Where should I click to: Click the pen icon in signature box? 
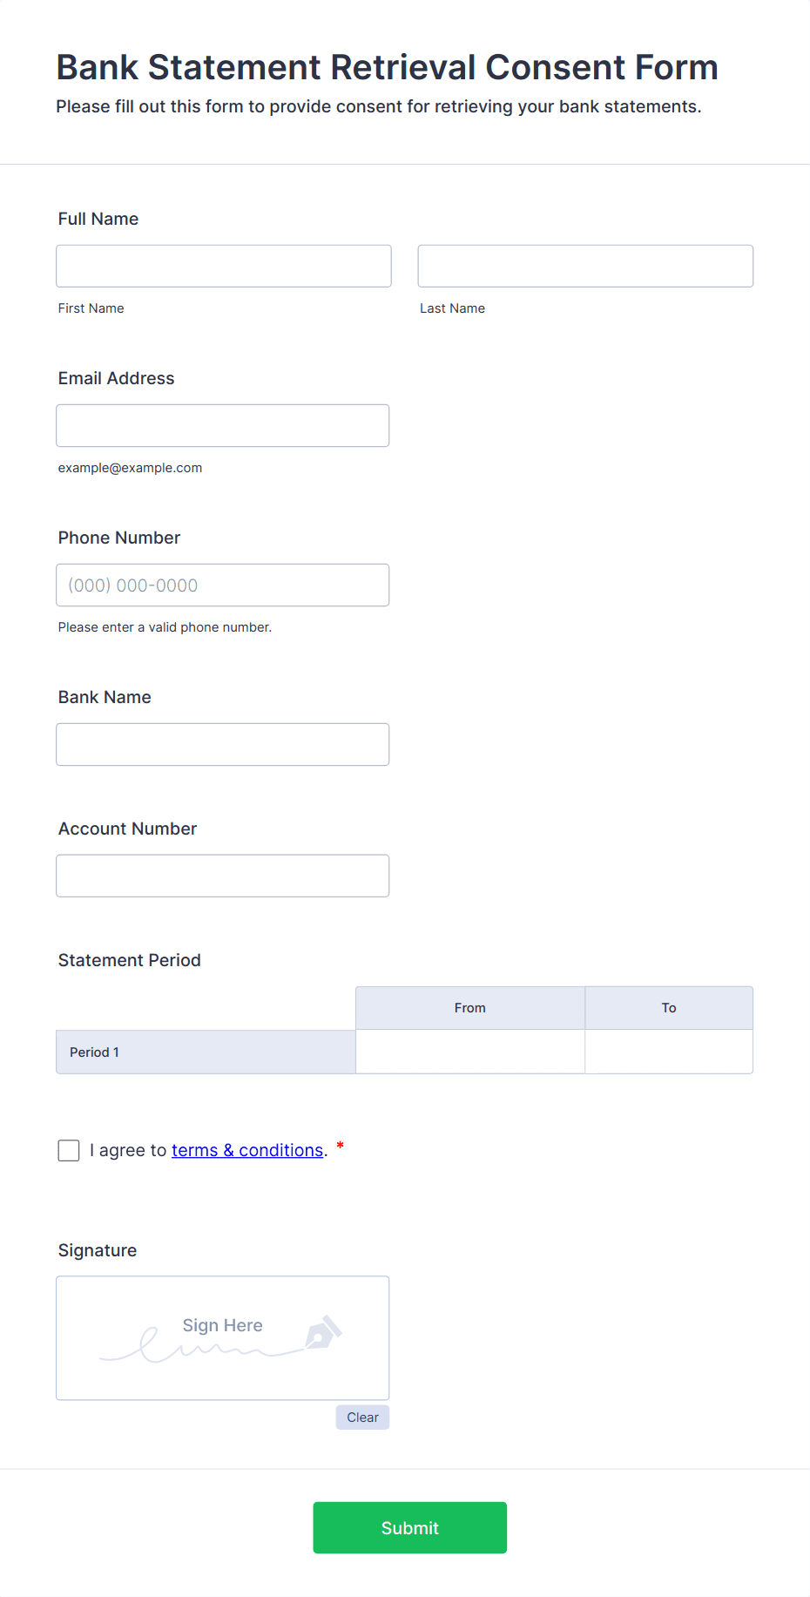[x=323, y=1332]
